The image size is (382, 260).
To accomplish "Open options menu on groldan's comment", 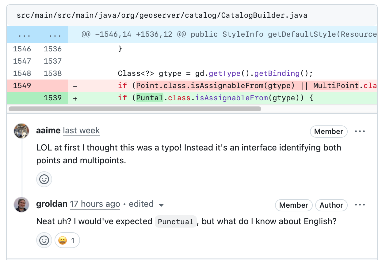I will pyautogui.click(x=360, y=205).
